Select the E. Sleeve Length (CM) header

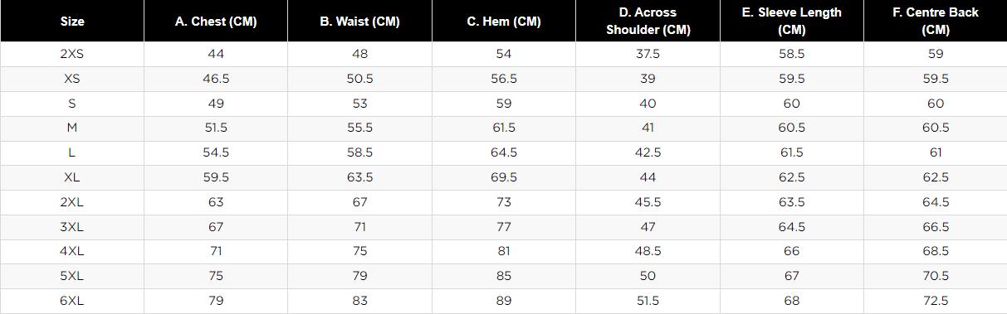(791, 22)
